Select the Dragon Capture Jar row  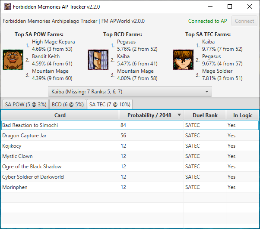pyautogui.click(x=130, y=136)
